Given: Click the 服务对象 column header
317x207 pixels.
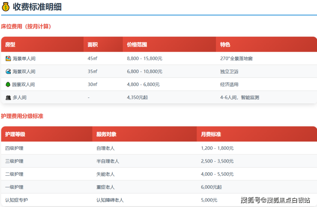Looking at the screenshot, I should click(x=106, y=134).
